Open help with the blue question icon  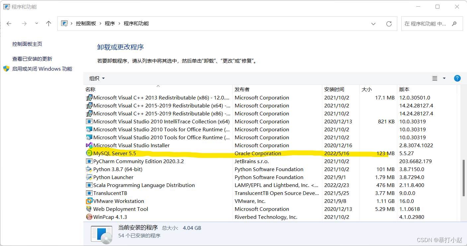[x=457, y=78]
